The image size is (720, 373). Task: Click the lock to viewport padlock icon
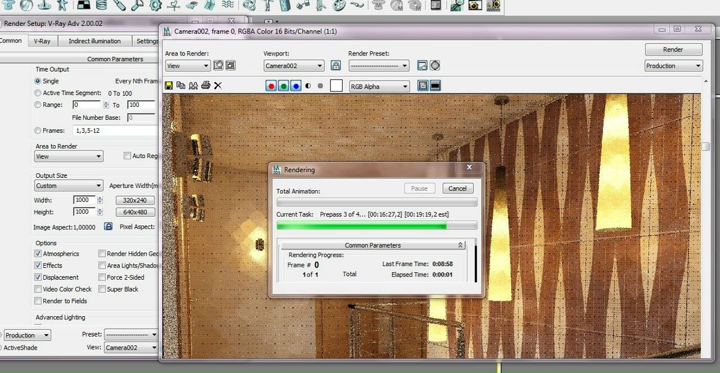336,65
